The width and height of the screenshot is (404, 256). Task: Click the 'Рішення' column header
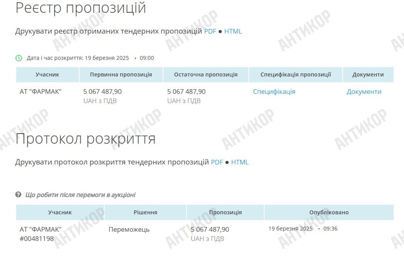tap(145, 212)
